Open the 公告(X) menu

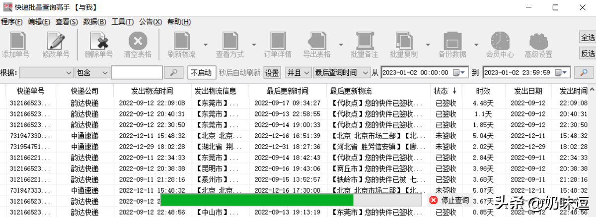(x=150, y=22)
